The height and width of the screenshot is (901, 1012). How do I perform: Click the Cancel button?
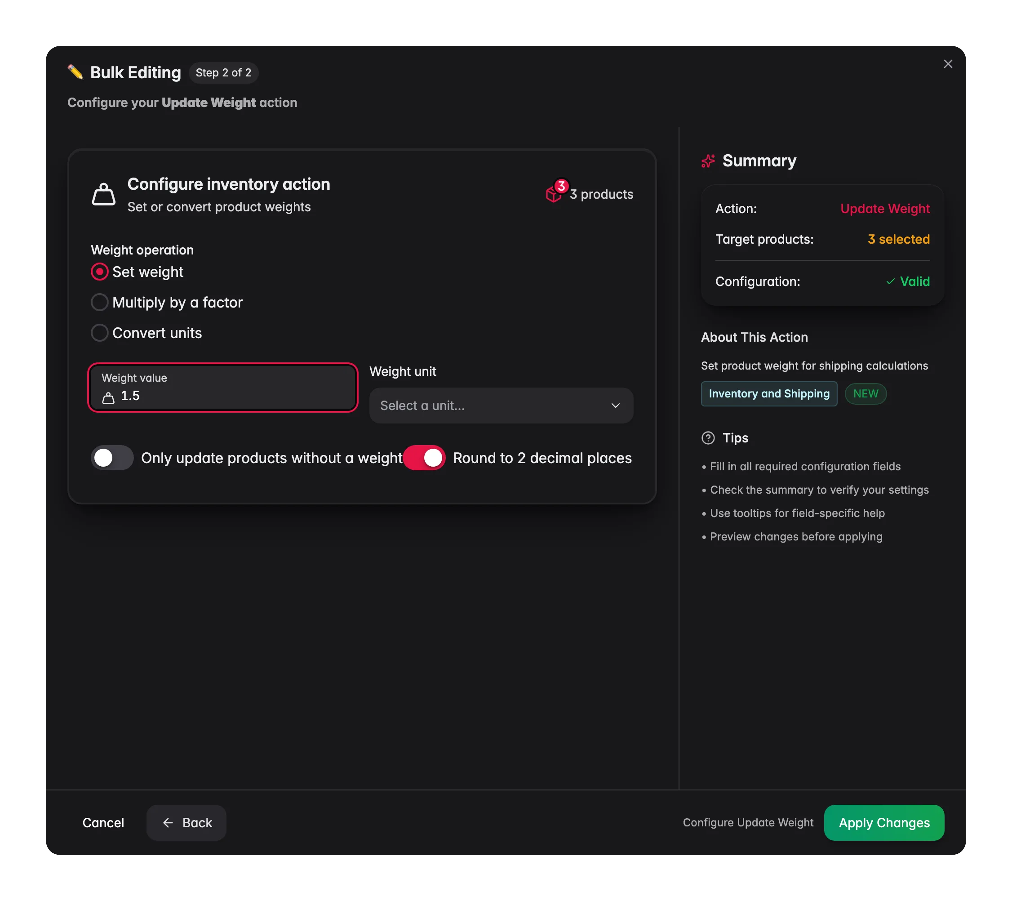click(103, 823)
